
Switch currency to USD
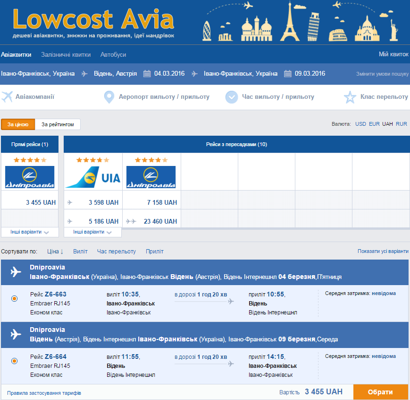(360, 124)
